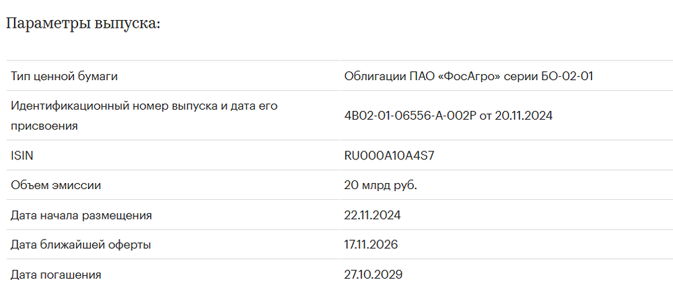This screenshot has height=288, width=673.
Task: Click the "Дата ближайшей оферты" label
Action: click(x=81, y=245)
